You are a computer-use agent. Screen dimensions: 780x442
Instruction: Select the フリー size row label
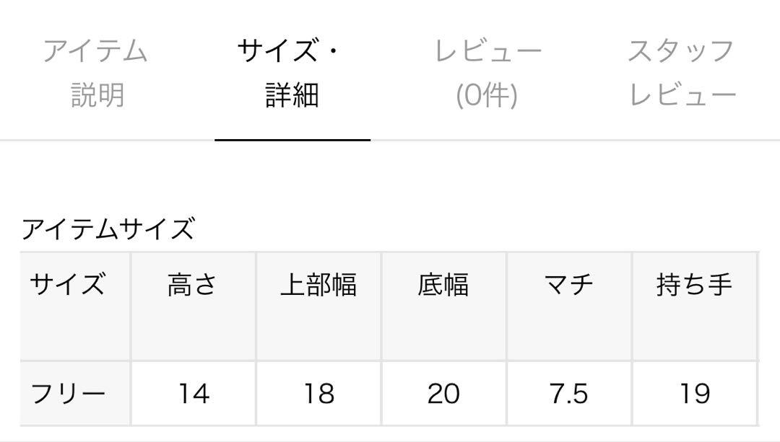tap(68, 394)
